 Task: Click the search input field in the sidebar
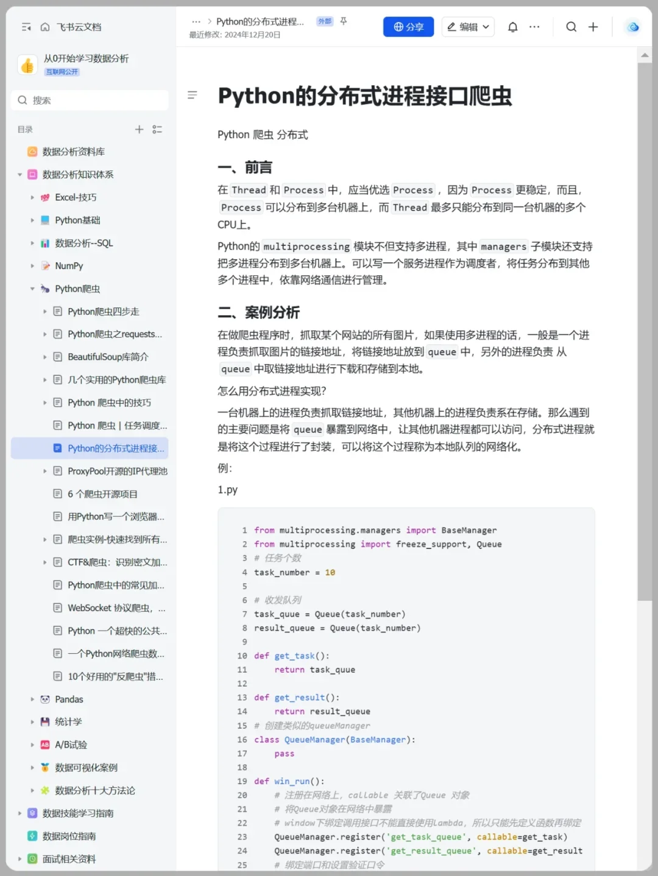89,100
